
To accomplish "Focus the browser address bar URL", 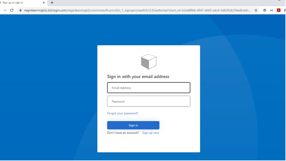I will tap(137, 10).
